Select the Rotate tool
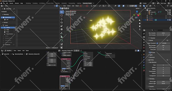172x91 pixels. coord(62,23)
